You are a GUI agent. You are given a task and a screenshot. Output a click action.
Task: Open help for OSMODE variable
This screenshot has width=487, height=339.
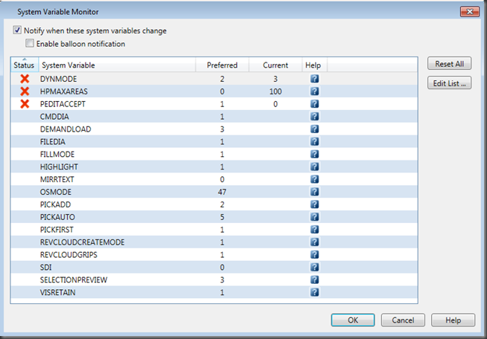coord(314,192)
